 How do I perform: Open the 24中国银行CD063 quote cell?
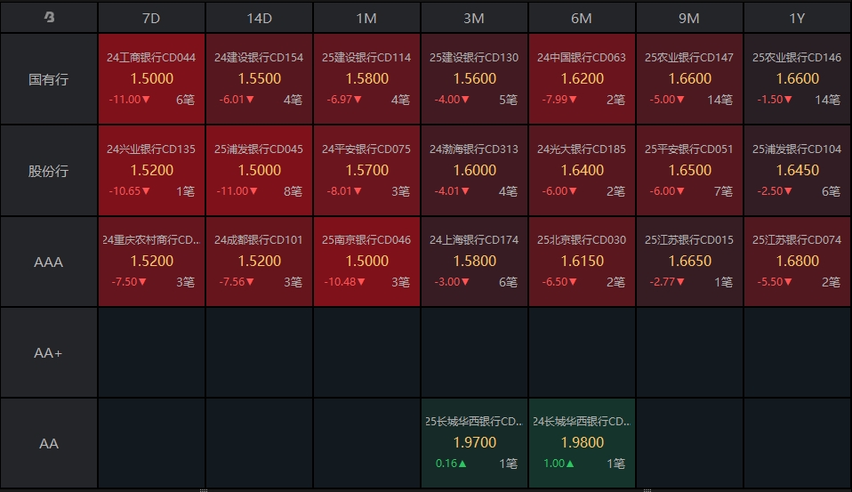[x=582, y=79]
